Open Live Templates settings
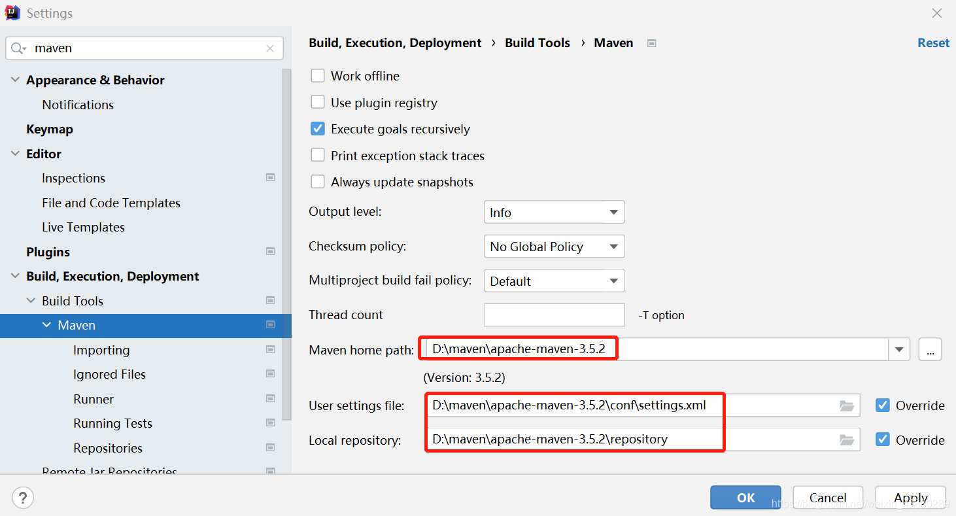This screenshot has height=516, width=956. point(83,227)
